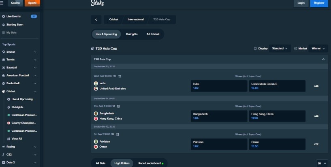Screen dimensions: 331x167
Task: Open Live & Upcoming in Cricket sidebar
Action: click(22, 99)
